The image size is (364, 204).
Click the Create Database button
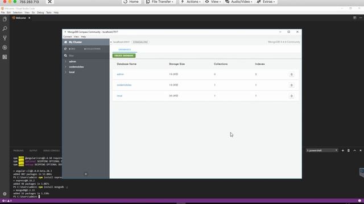124,56
